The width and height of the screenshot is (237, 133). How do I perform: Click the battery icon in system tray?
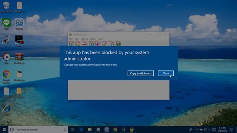pos(201,130)
